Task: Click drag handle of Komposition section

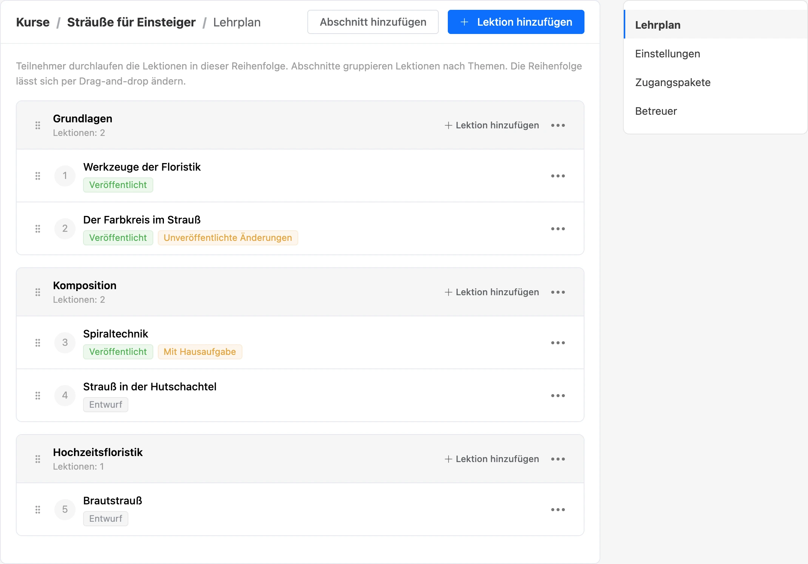Action: coord(38,292)
